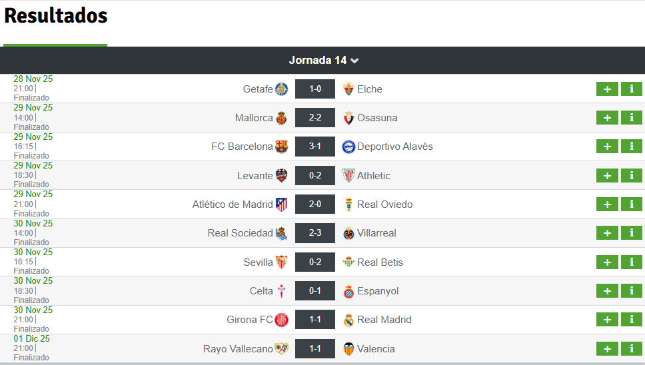This screenshot has width=645, height=365.
Task: Click the Levante team name
Action: tap(255, 176)
